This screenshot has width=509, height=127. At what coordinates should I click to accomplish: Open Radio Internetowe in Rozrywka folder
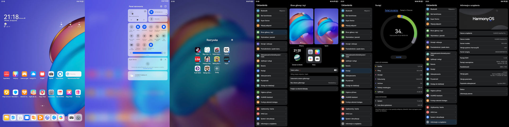[217, 50]
